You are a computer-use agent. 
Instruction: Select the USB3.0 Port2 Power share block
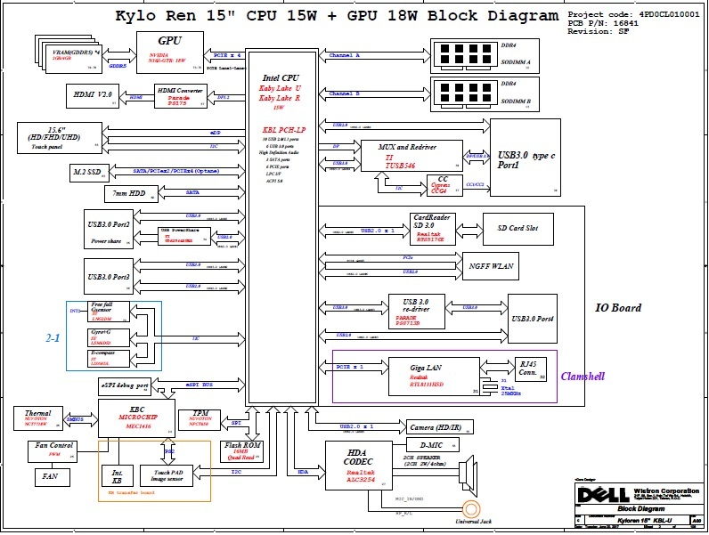click(109, 229)
